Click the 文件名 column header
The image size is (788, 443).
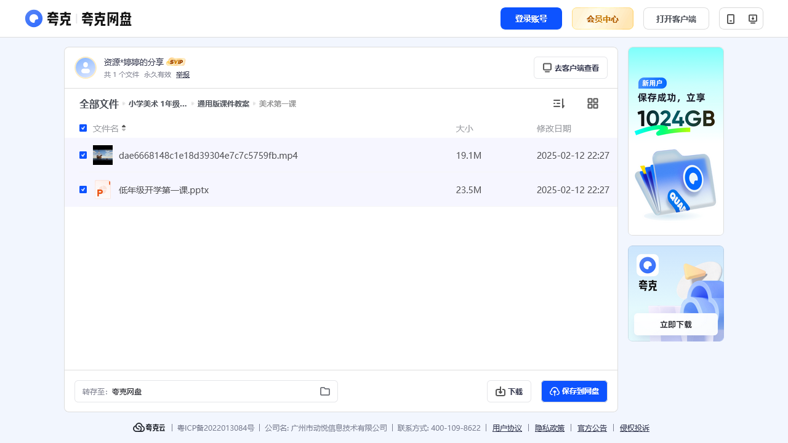pyautogui.click(x=106, y=128)
